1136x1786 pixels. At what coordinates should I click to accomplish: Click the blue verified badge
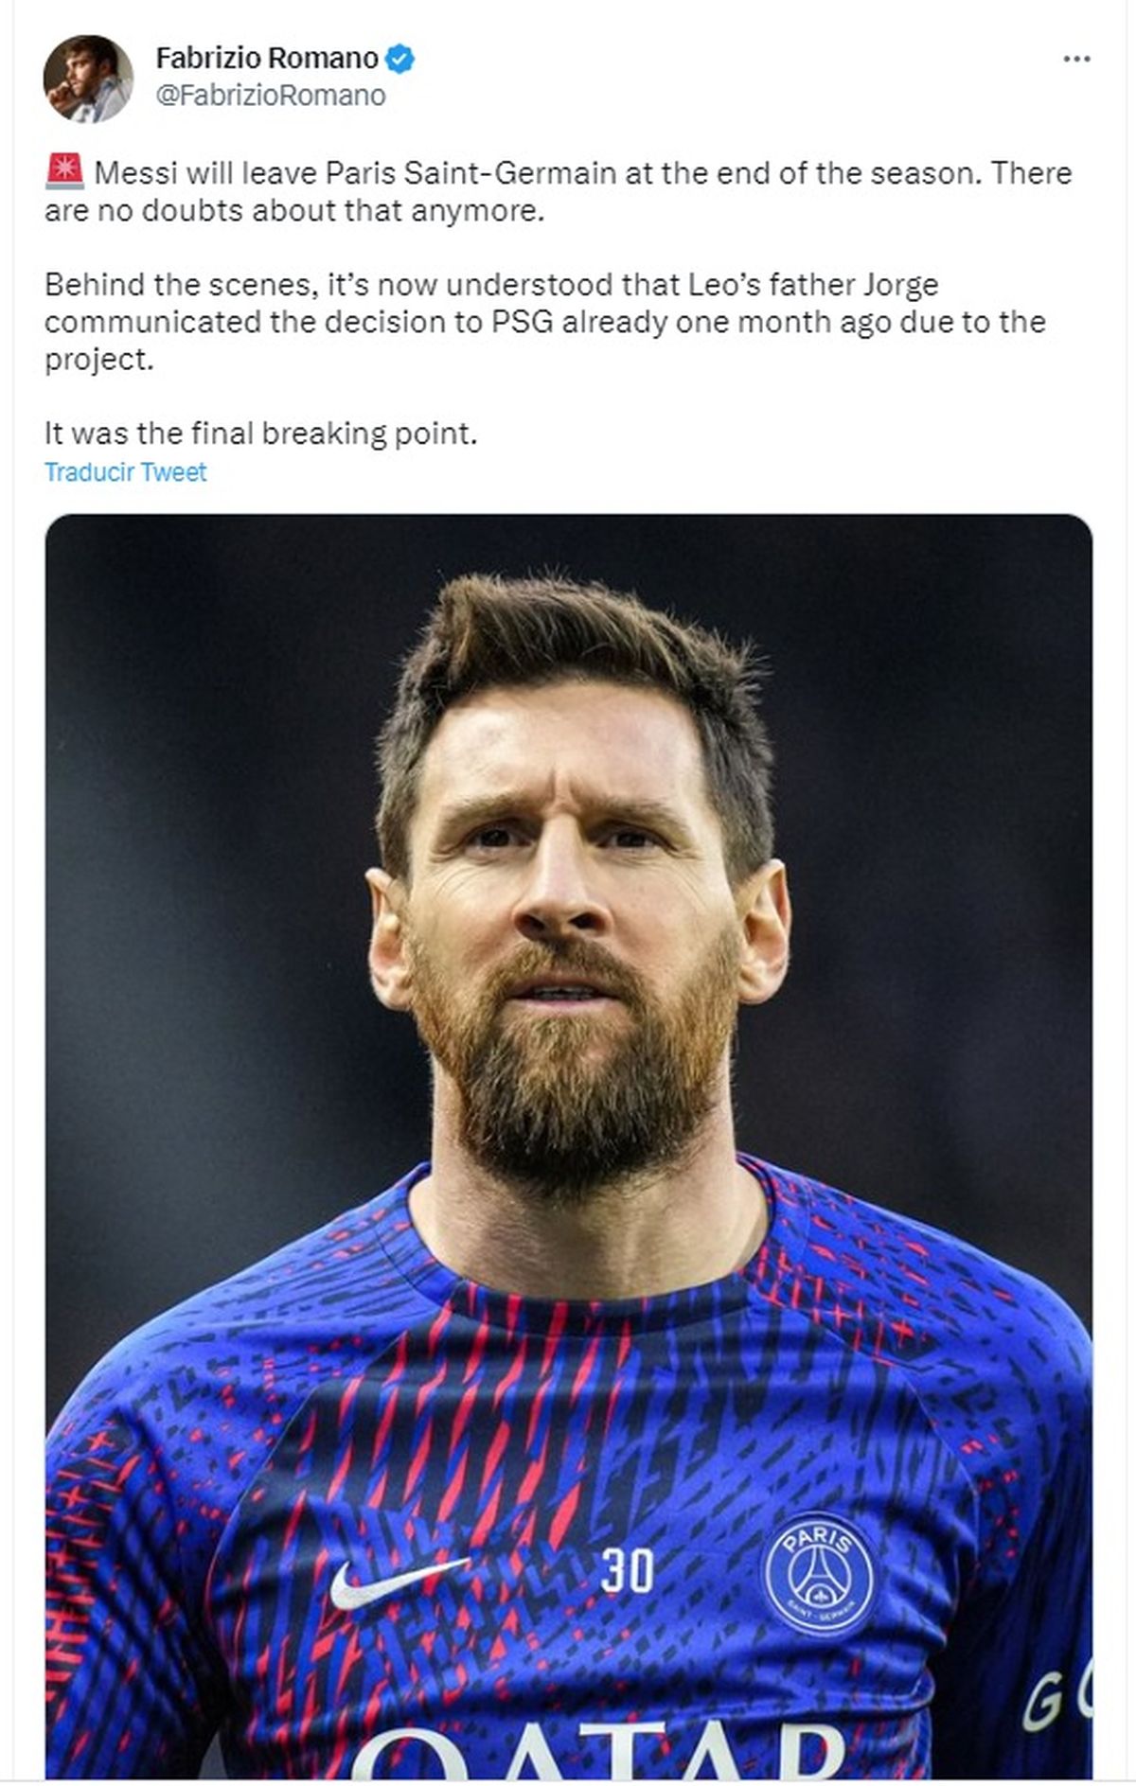pyautogui.click(x=399, y=59)
